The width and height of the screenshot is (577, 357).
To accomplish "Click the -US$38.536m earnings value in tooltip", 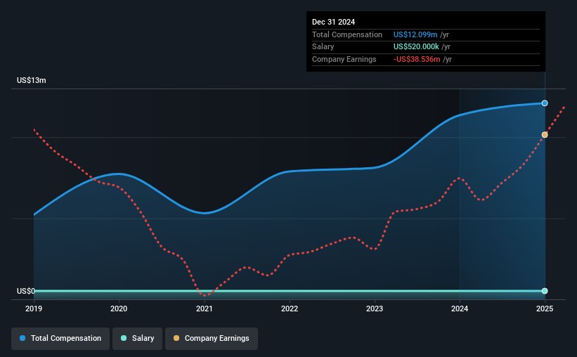I will pyautogui.click(x=417, y=60).
